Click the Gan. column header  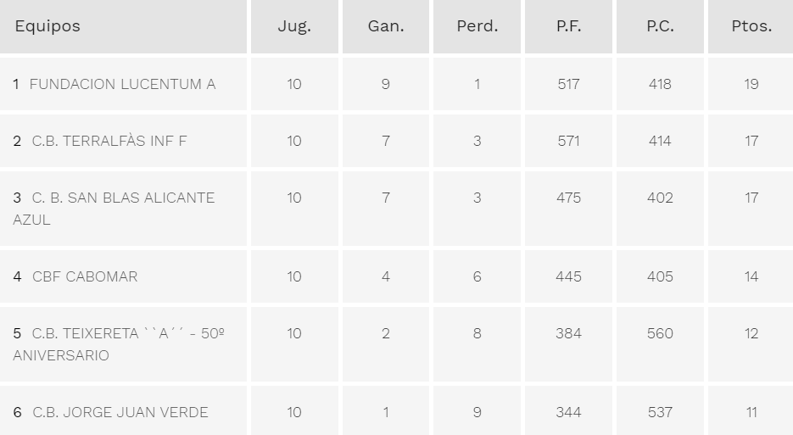(386, 26)
